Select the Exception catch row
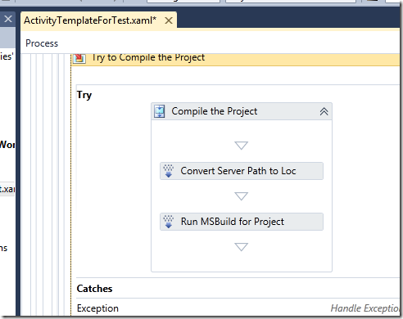The width and height of the screenshot is (403, 319). tap(238, 308)
